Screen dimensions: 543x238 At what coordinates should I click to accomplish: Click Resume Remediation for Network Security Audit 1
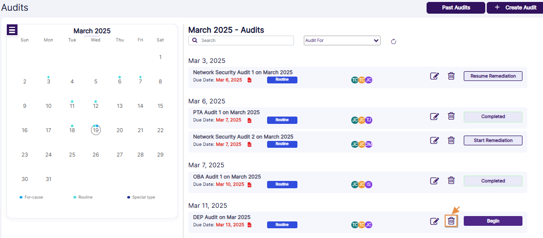pyautogui.click(x=493, y=76)
